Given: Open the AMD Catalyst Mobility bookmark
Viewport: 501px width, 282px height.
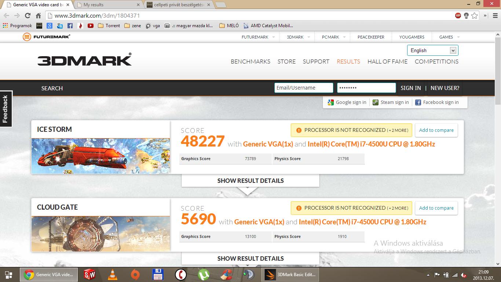Looking at the screenshot, I should tap(268, 26).
